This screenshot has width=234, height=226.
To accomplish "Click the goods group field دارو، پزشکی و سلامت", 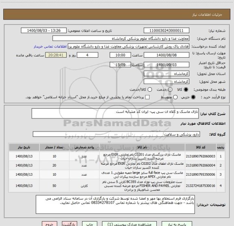I will click(116, 134).
